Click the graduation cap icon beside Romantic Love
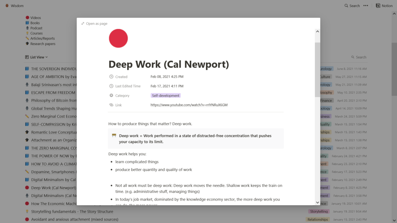This screenshot has height=223, width=397. pyautogui.click(x=27, y=132)
